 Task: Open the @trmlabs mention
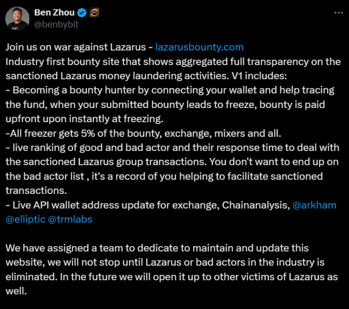pyautogui.click(x=70, y=219)
